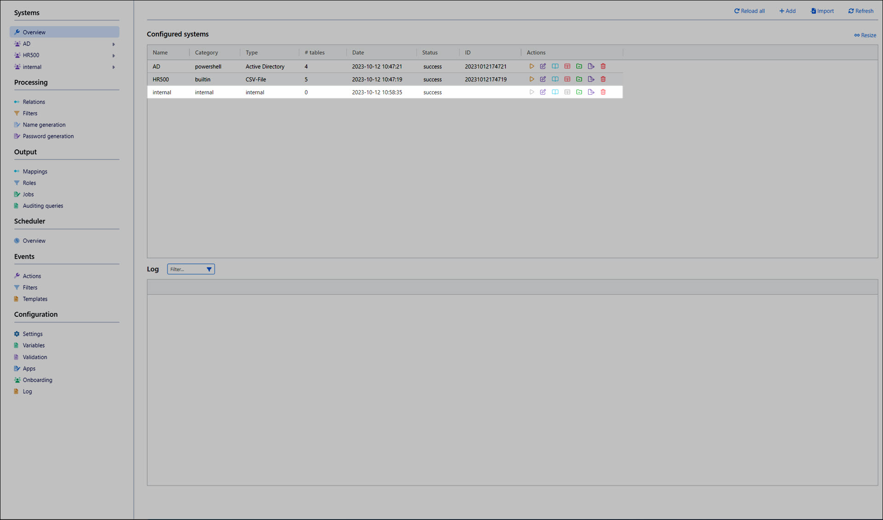Open Relations under Processing

pyautogui.click(x=34, y=102)
